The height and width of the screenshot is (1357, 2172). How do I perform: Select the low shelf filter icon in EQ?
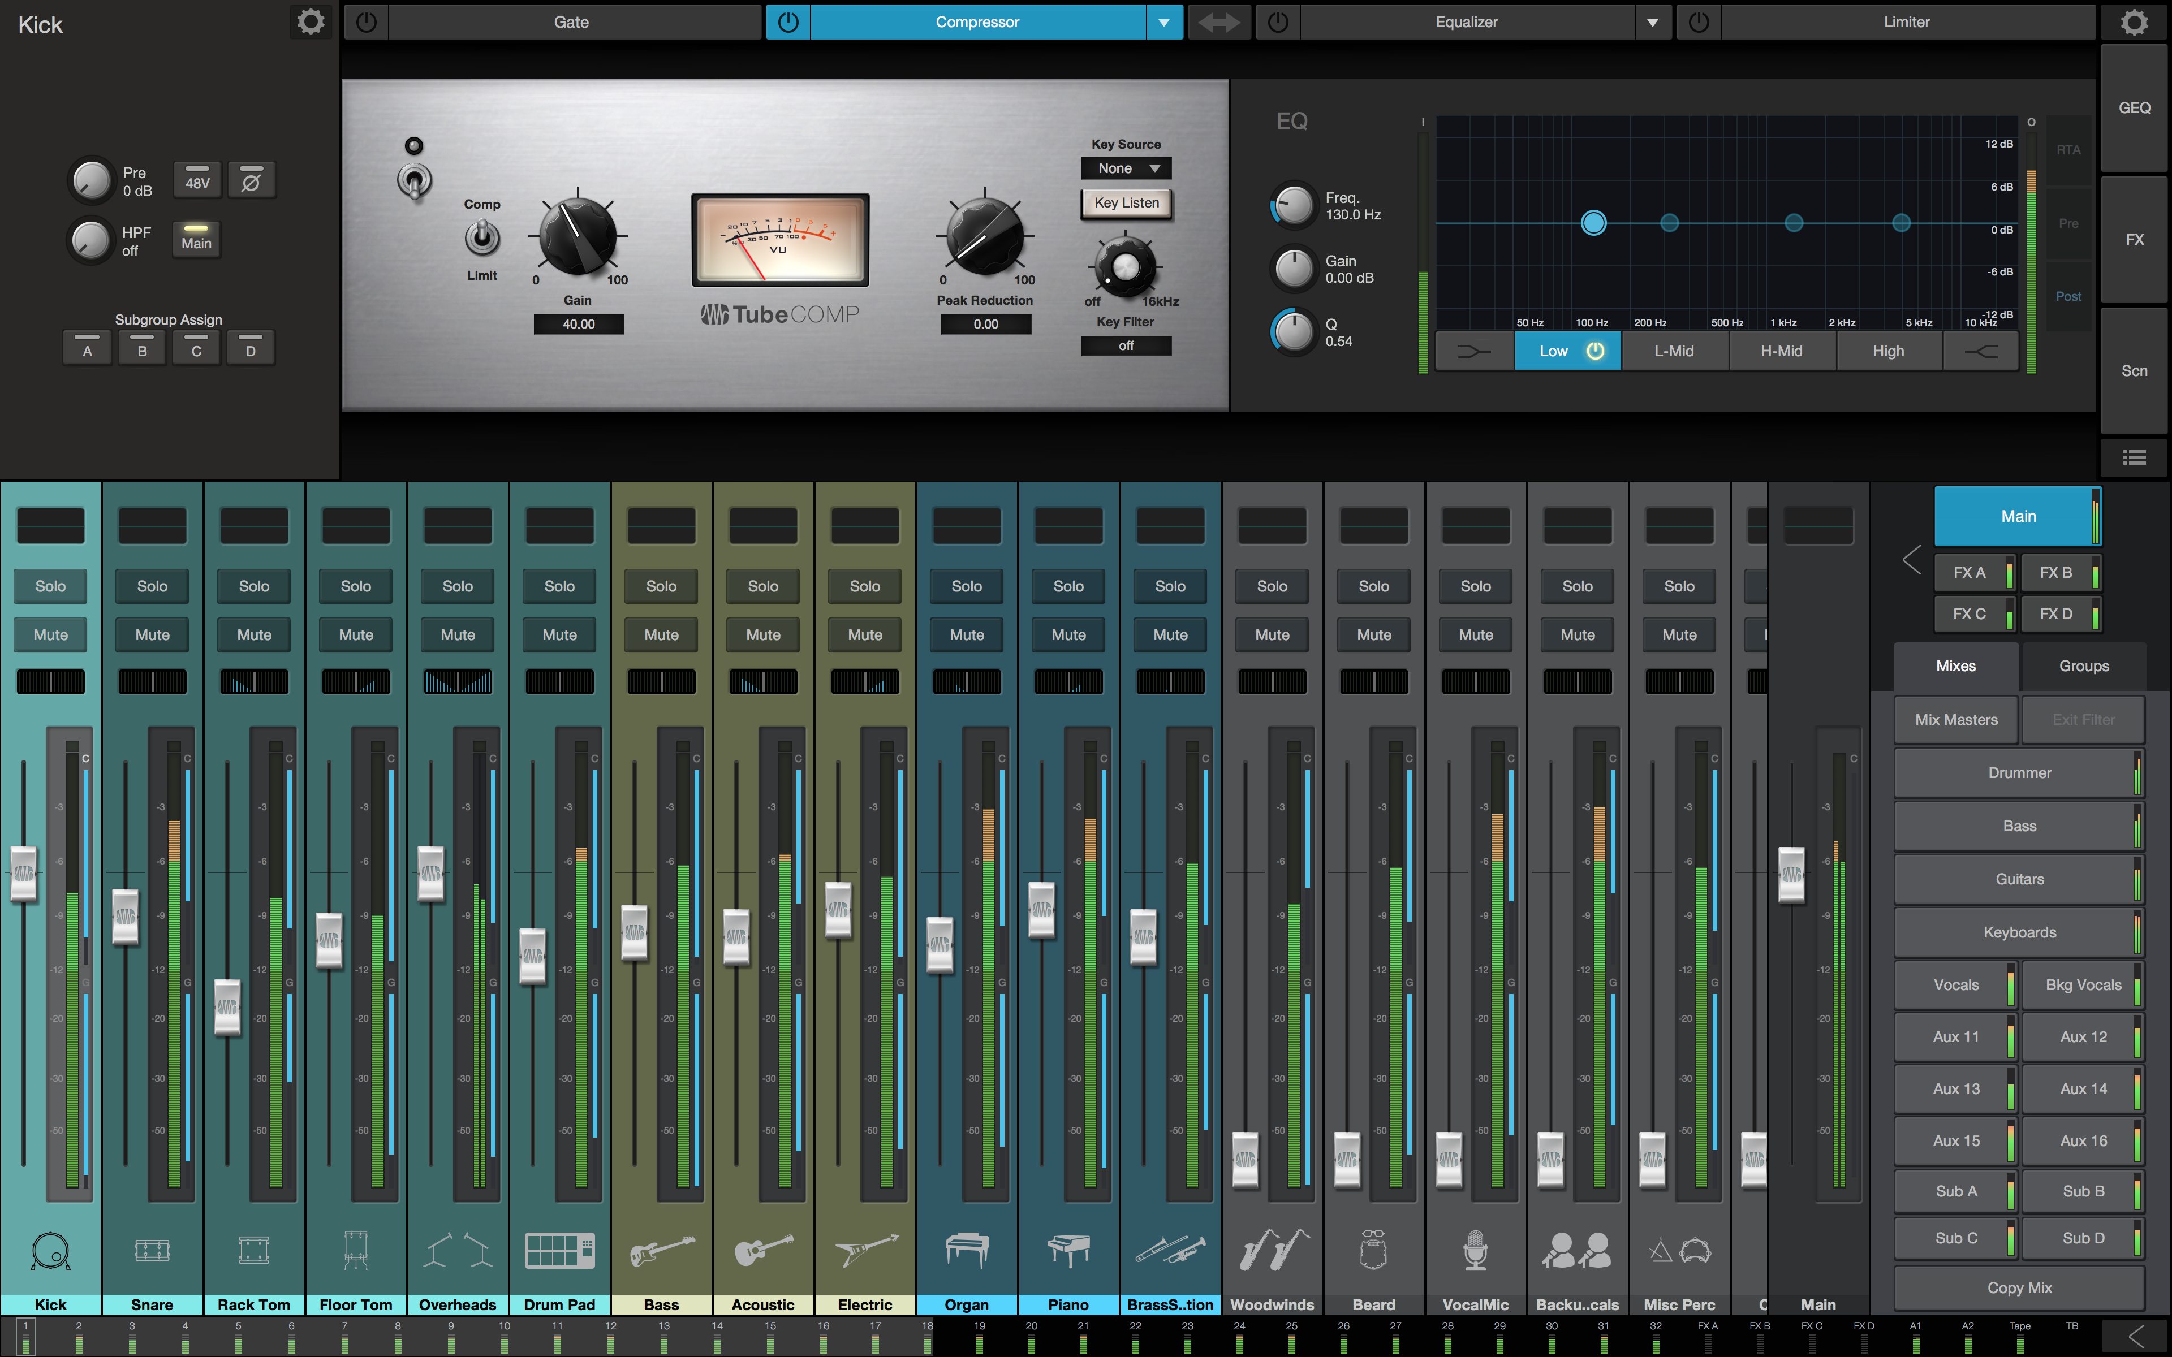click(1473, 352)
